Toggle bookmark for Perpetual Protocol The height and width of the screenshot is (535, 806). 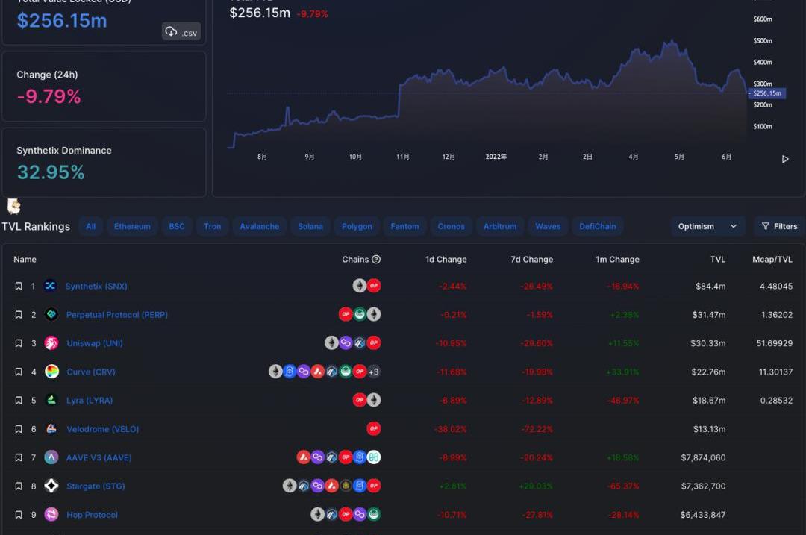[19, 315]
